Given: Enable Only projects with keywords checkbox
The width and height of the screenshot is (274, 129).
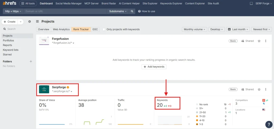Looking at the screenshot, I should point(104,29).
